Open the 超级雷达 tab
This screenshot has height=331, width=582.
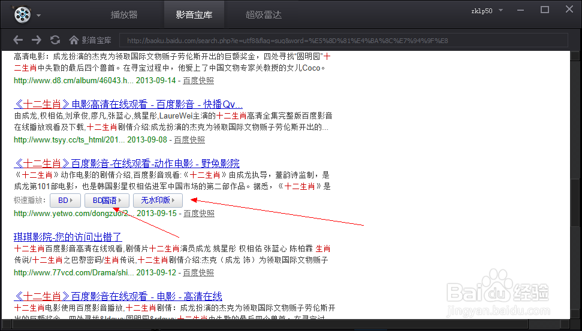coord(264,15)
